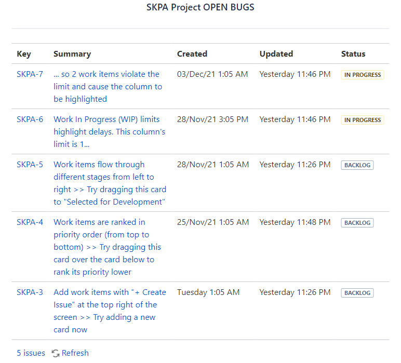Open issue key SKPA-5

(x=30, y=165)
